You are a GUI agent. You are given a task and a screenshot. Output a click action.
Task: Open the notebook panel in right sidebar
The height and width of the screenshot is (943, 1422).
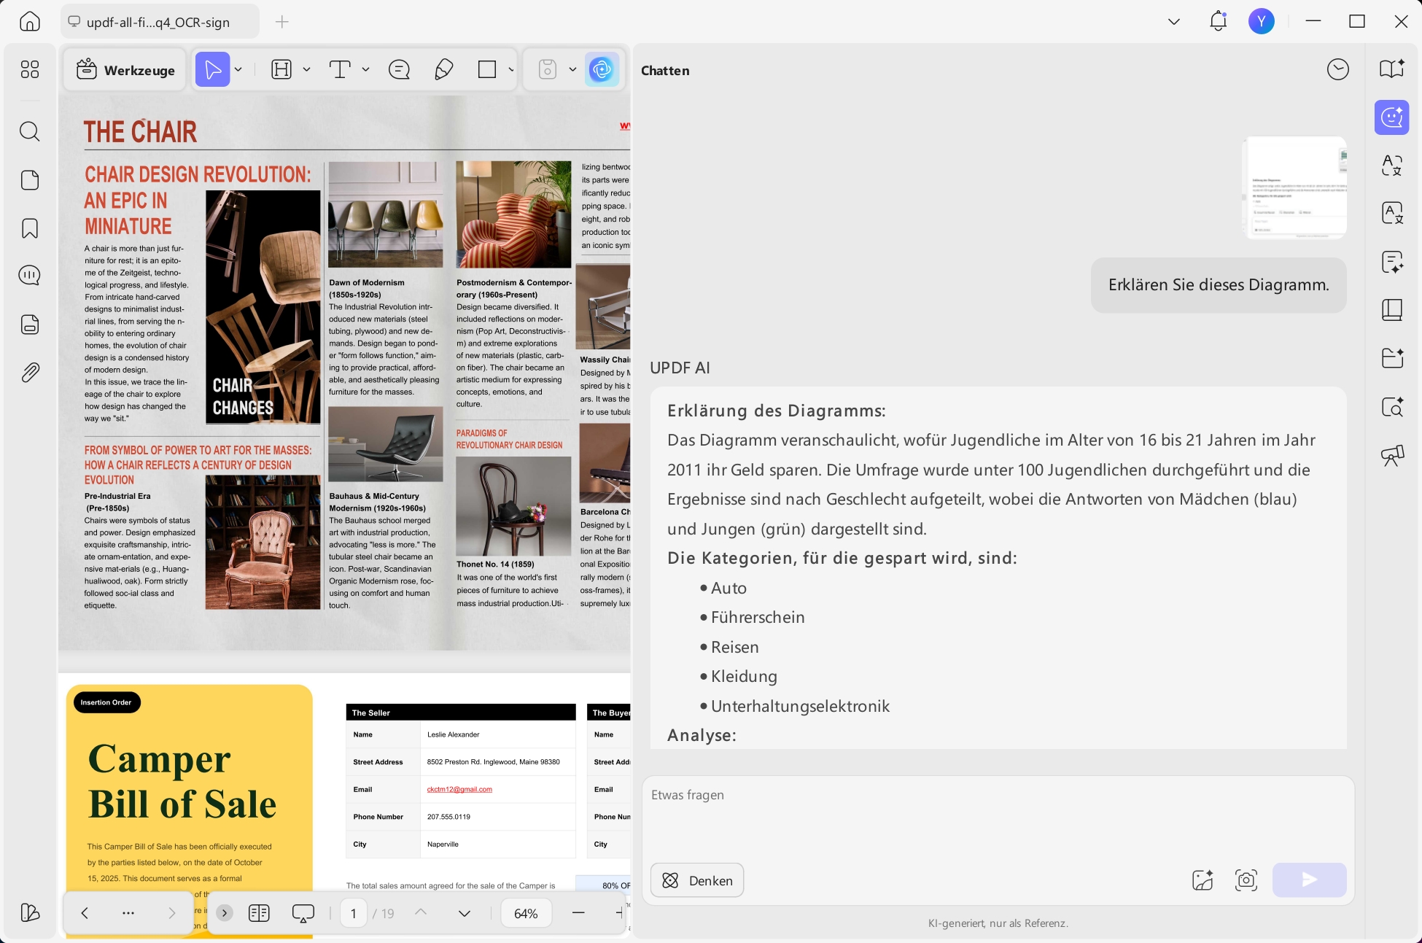pos(1392,310)
